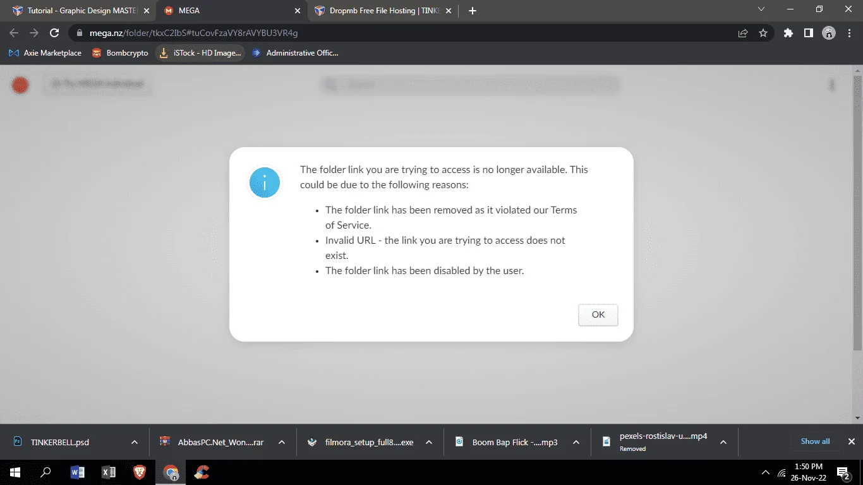Open the Windows Start menu
Viewport: 863px width, 485px height.
[x=15, y=472]
